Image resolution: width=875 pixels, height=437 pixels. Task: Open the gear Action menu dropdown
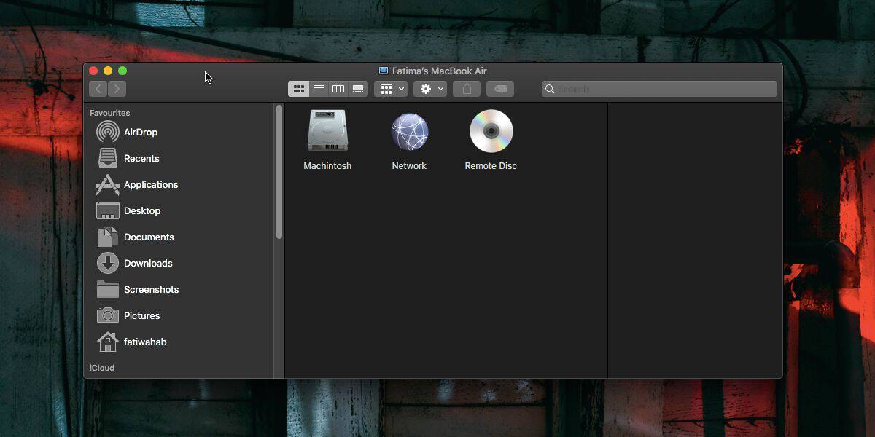click(x=430, y=89)
